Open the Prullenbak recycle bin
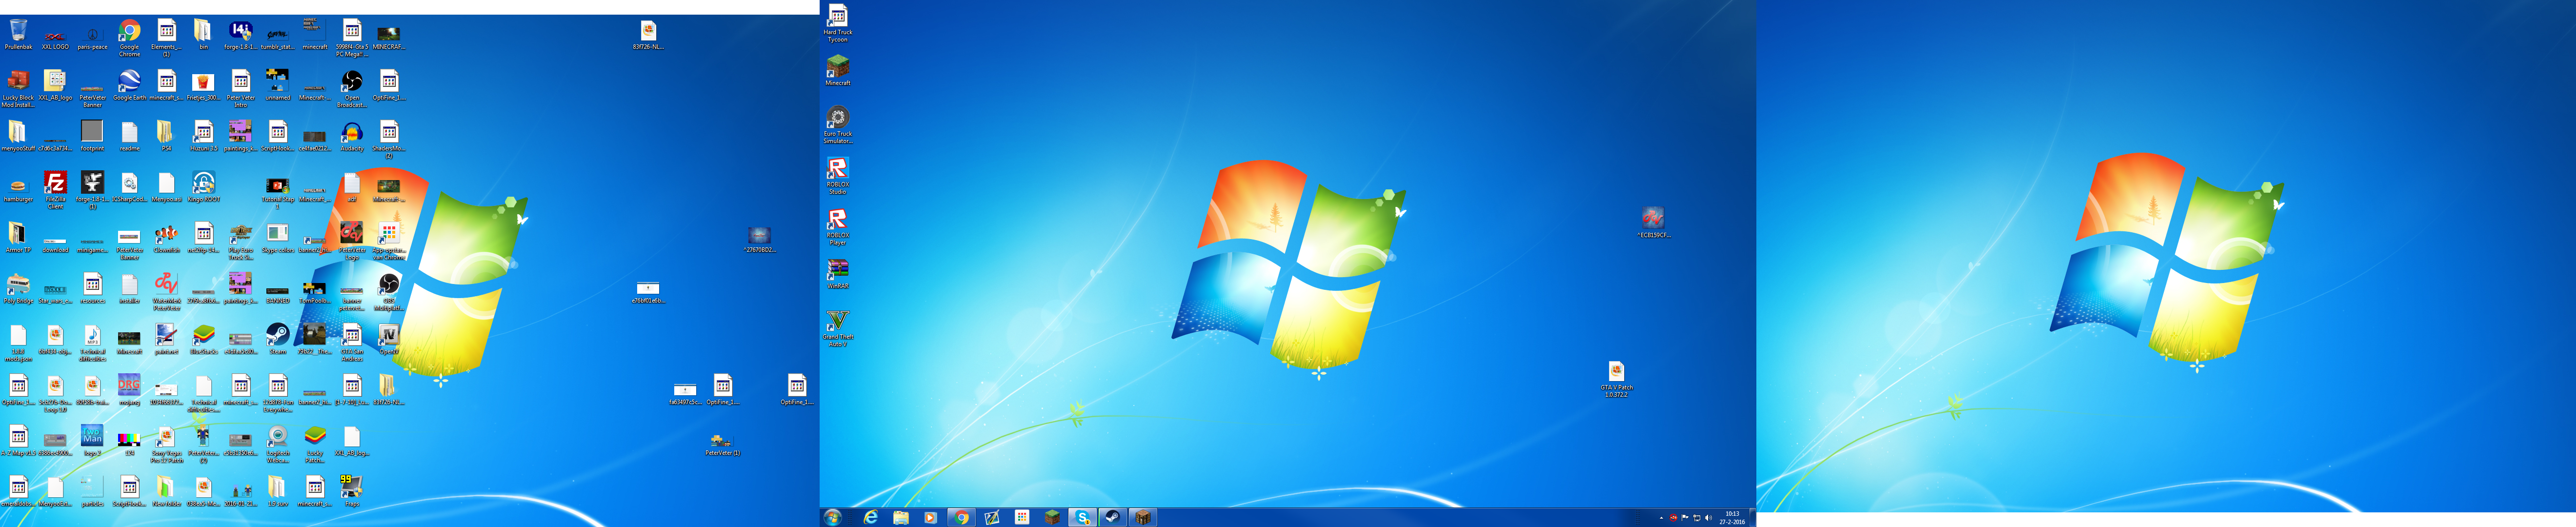This screenshot has width=2576, height=527. point(18,35)
